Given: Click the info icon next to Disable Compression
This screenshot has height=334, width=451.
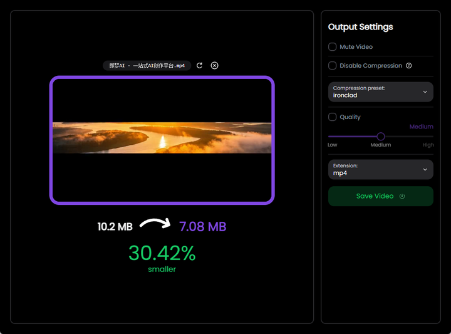Looking at the screenshot, I should click(408, 66).
